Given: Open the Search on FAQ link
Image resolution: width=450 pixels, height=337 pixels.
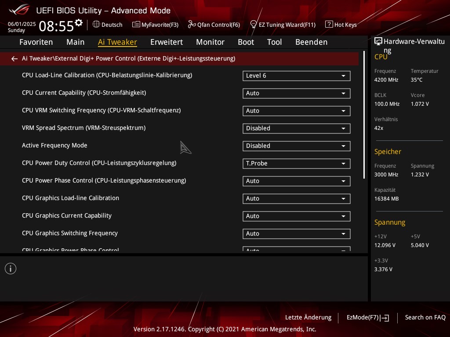Looking at the screenshot, I should coord(425,318).
